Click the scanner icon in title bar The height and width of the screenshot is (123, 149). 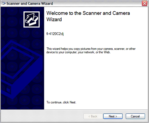click(4, 3)
